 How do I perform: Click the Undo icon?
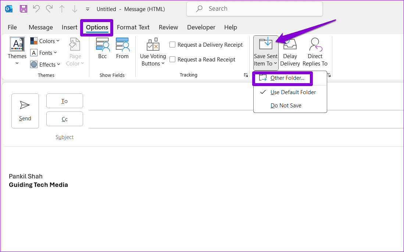tap(36, 8)
